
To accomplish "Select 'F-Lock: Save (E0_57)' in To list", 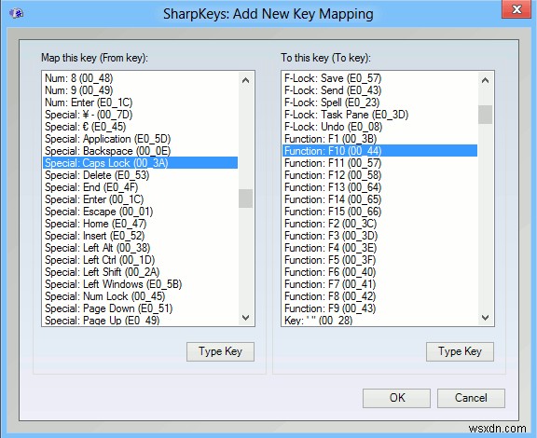I will (379, 78).
